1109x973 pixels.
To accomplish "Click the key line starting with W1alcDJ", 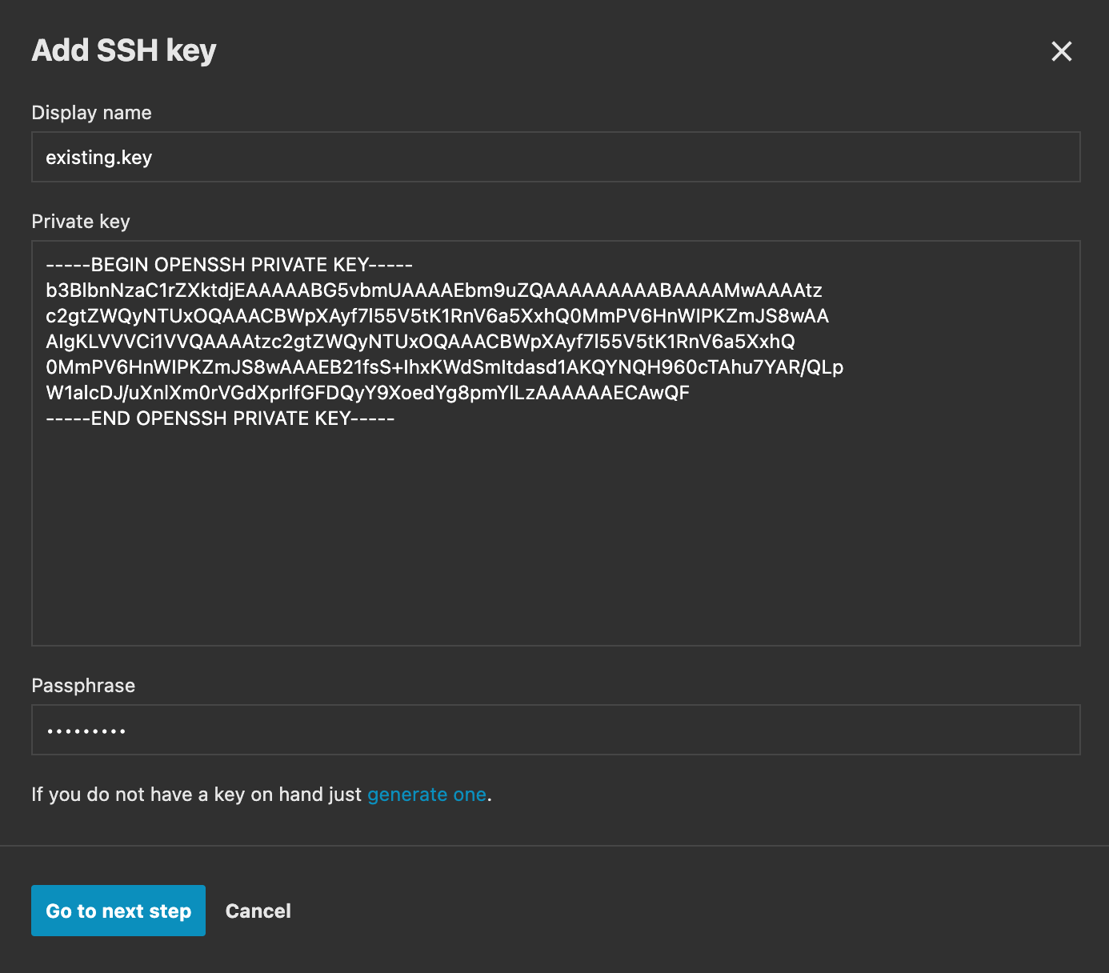I will coord(367,393).
